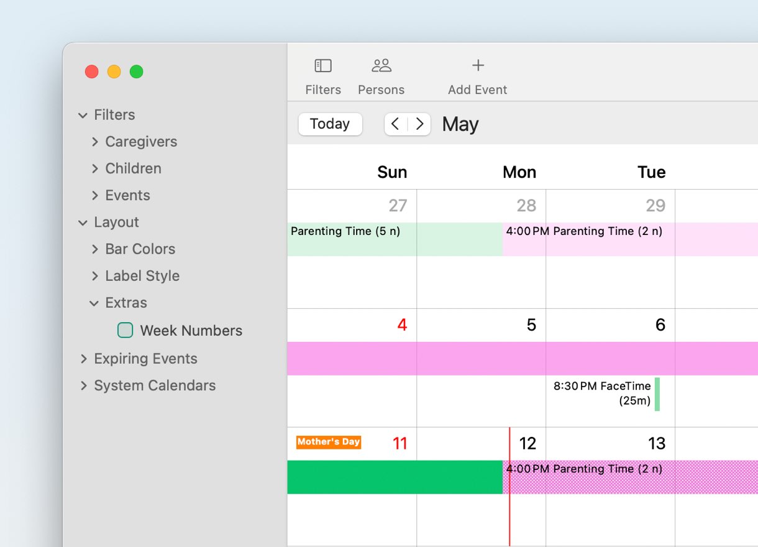Viewport: 758px width, 547px height.
Task: Click the Mon column header
Action: [519, 172]
